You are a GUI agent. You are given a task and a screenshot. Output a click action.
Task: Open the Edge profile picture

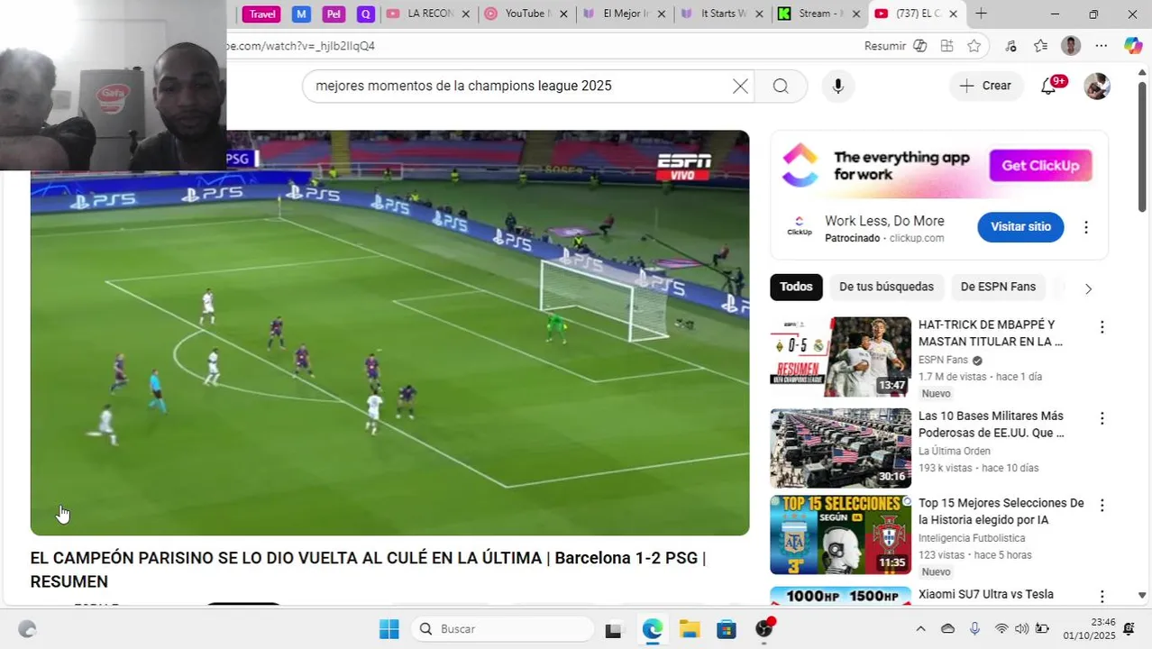pos(1071,46)
